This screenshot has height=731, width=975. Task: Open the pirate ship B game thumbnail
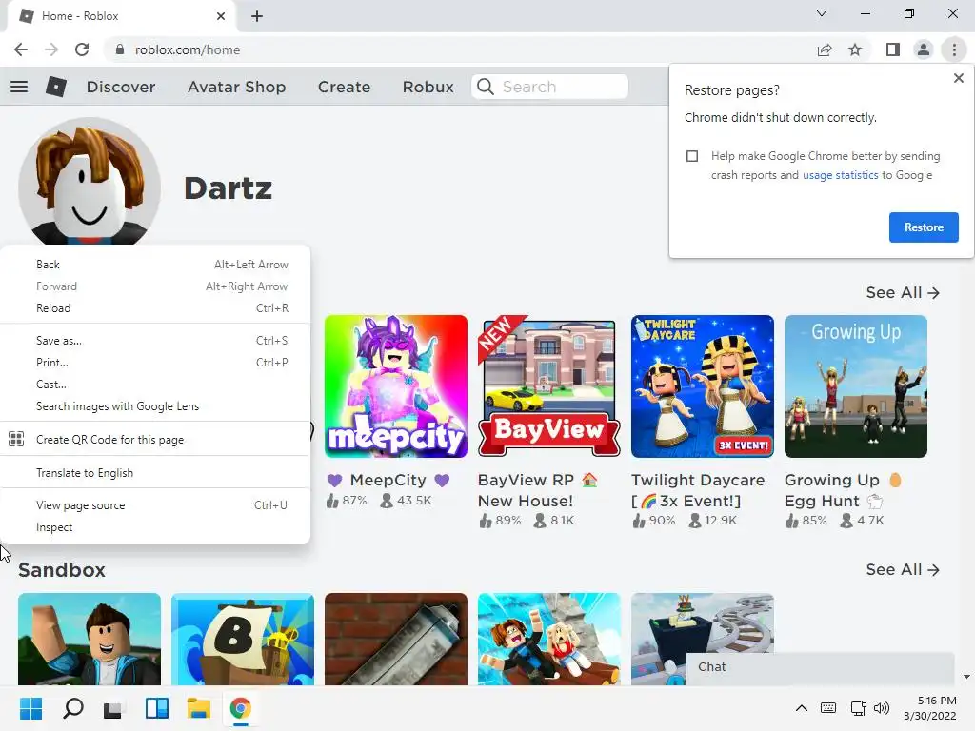click(243, 639)
